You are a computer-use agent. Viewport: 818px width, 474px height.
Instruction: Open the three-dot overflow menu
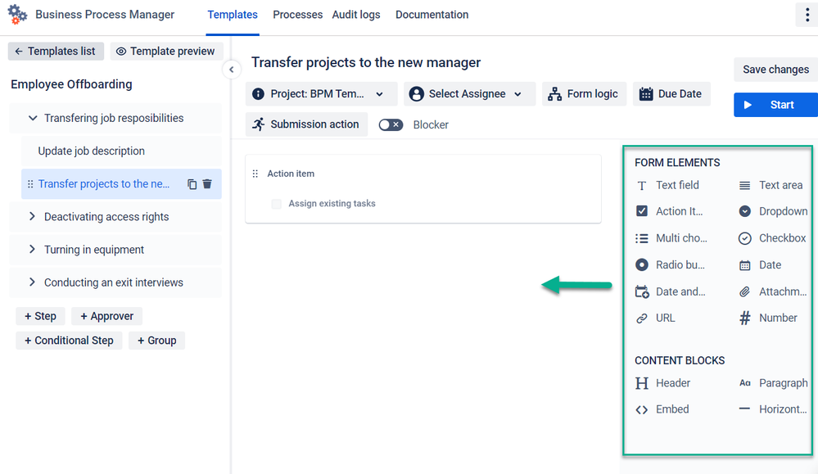(x=807, y=15)
